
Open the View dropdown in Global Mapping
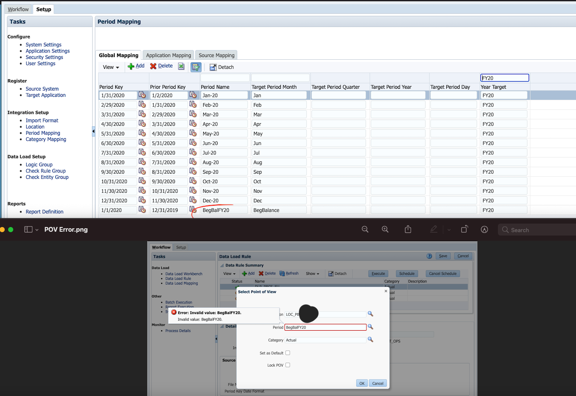[x=110, y=67]
